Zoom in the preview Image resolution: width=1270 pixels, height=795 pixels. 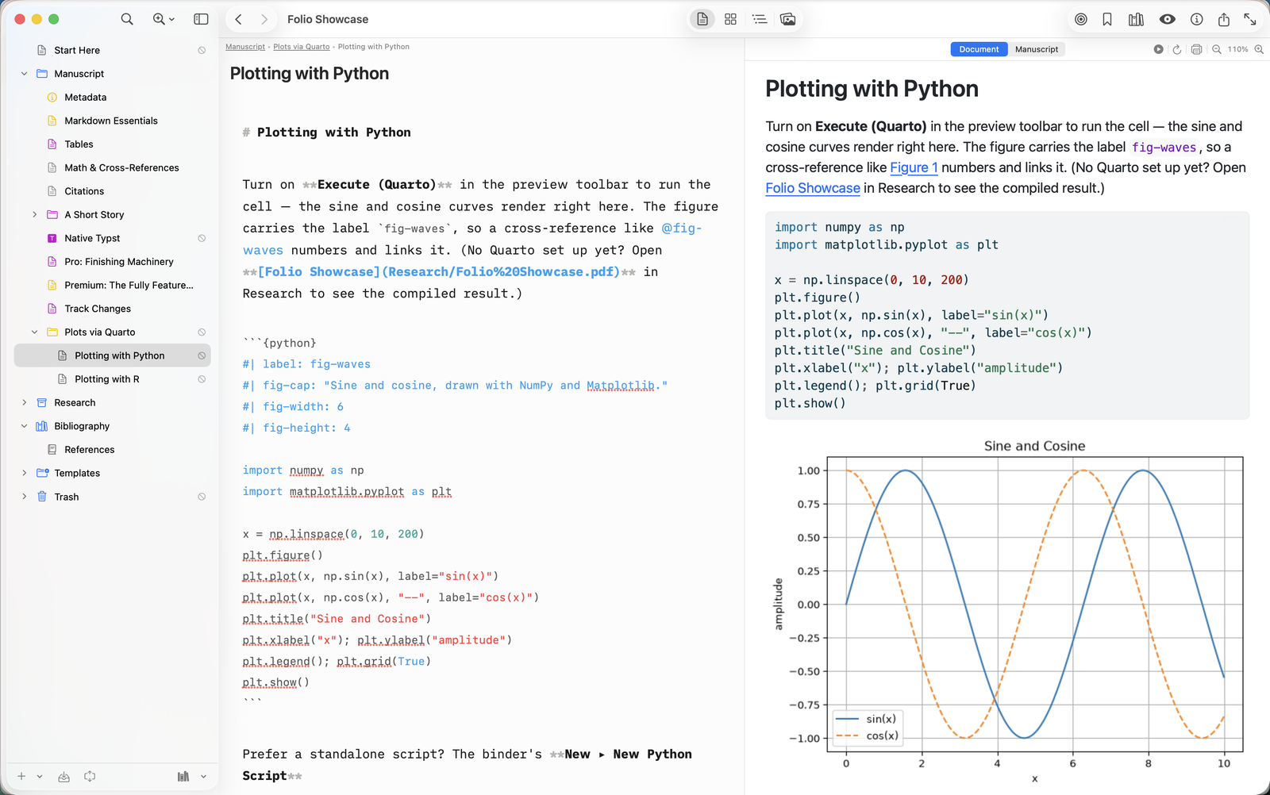click(x=1259, y=49)
